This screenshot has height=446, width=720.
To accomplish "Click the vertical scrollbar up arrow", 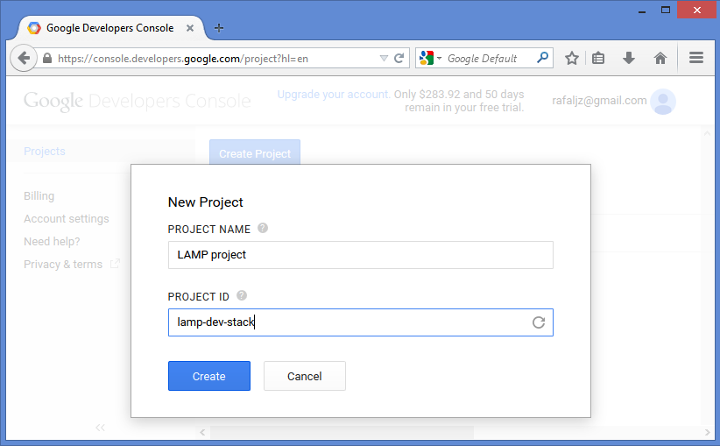I will click(x=707, y=133).
